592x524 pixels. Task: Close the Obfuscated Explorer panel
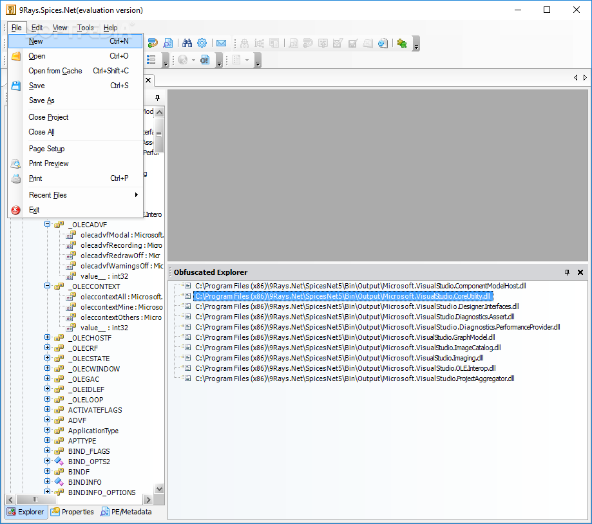[580, 272]
